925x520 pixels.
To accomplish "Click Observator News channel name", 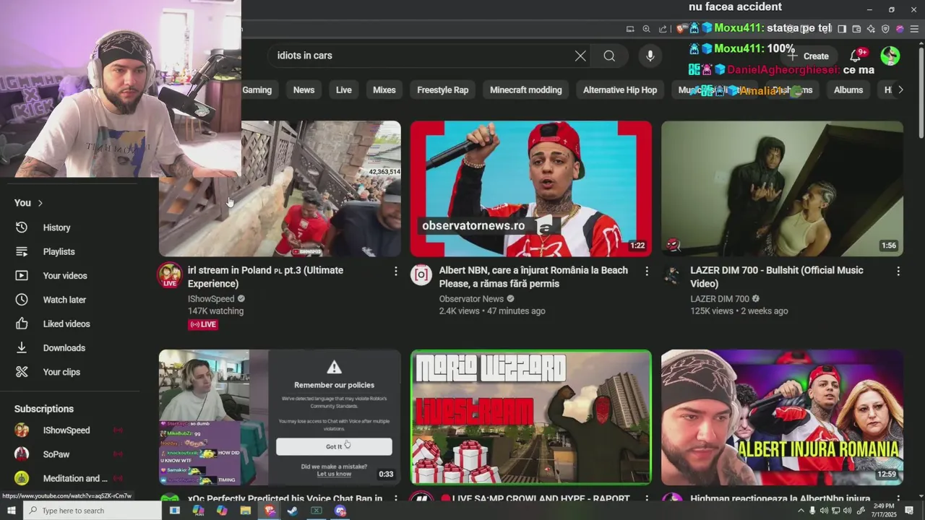I will point(471,299).
